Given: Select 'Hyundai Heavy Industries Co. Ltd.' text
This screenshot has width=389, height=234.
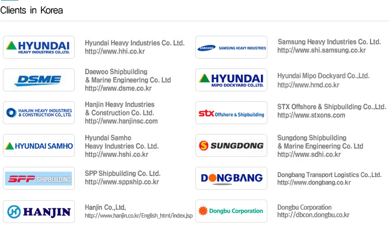Looking at the screenshot, I should coord(135,43).
